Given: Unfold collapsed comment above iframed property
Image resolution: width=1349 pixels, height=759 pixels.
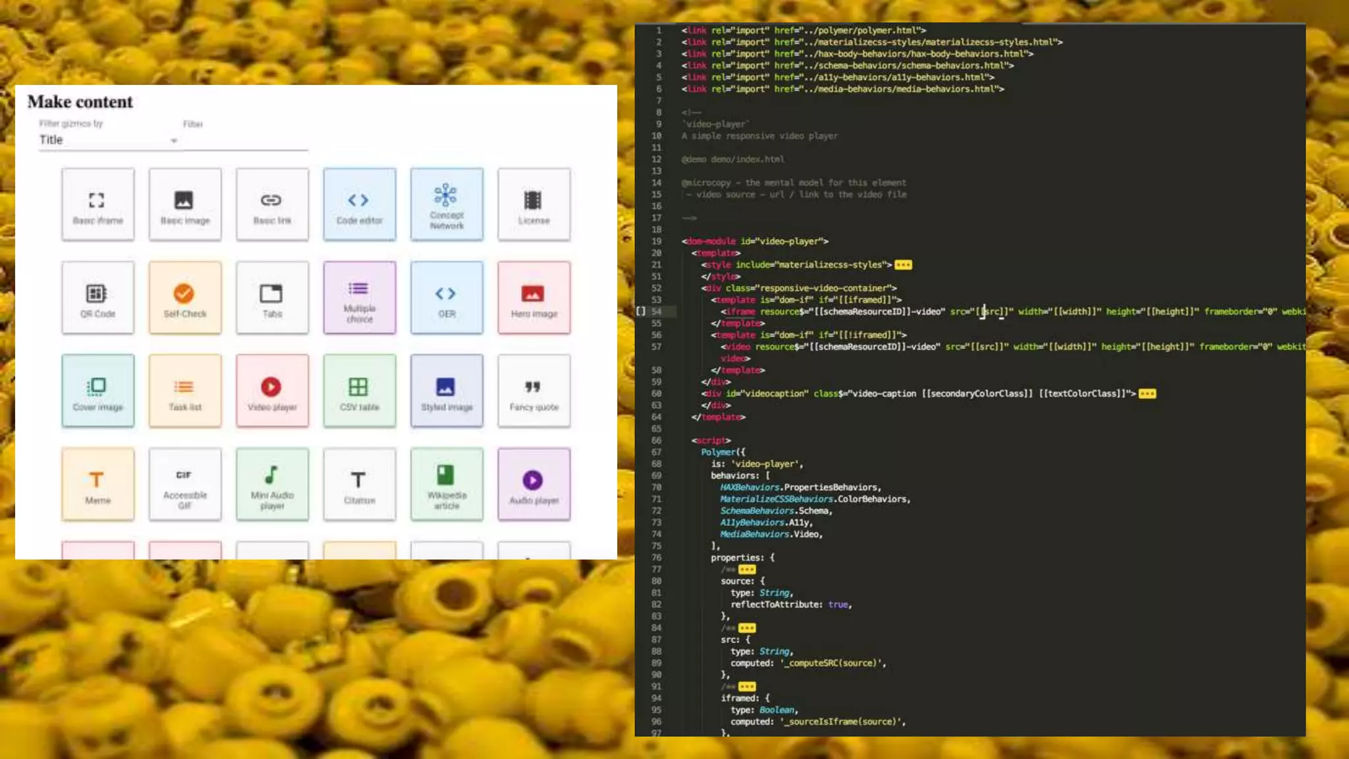Looking at the screenshot, I should point(746,687).
